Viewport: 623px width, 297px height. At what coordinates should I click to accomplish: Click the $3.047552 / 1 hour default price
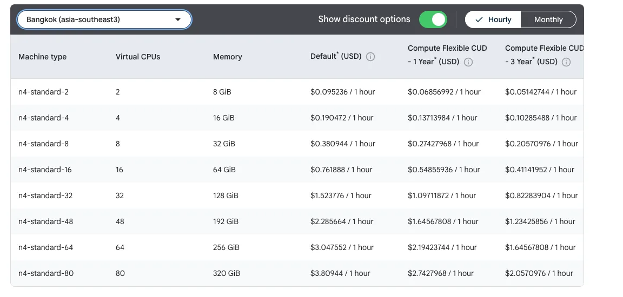tap(342, 247)
